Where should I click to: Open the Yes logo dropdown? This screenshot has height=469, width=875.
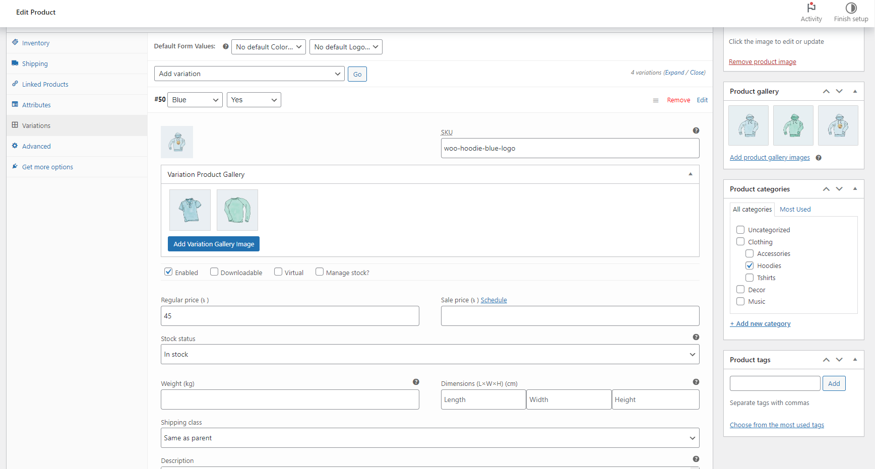(254, 100)
